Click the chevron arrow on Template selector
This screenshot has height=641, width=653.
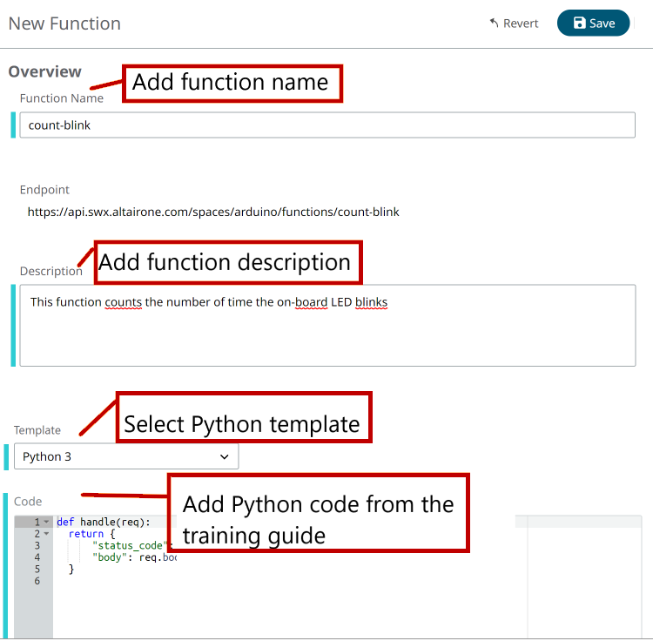pos(225,456)
